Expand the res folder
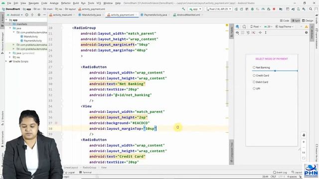319x179 pixels. pos(10,57)
